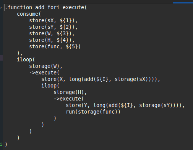Click the gutter mark beside .function line
This screenshot has height=150, width=193.
tap(1, 8)
